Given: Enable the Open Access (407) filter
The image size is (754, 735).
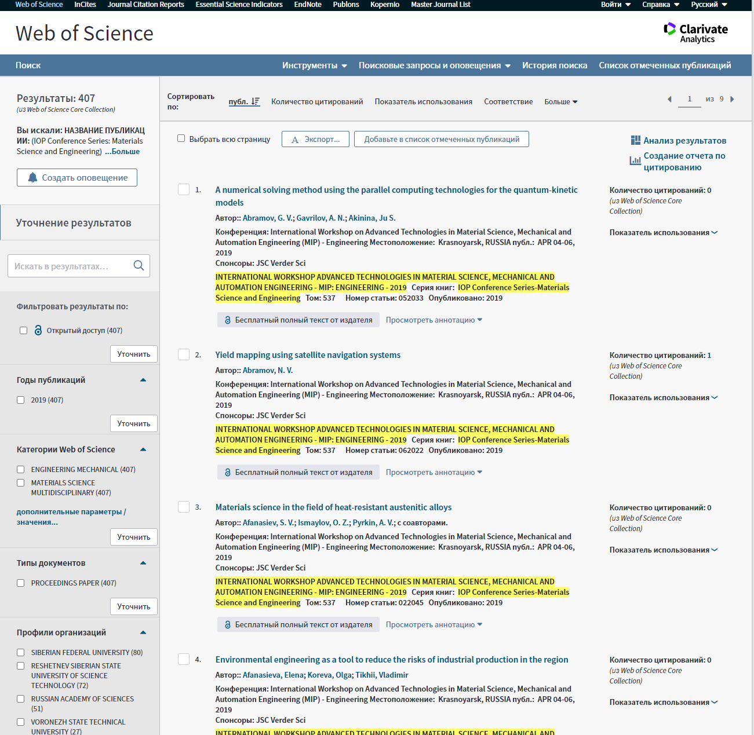Looking at the screenshot, I should pos(23,330).
